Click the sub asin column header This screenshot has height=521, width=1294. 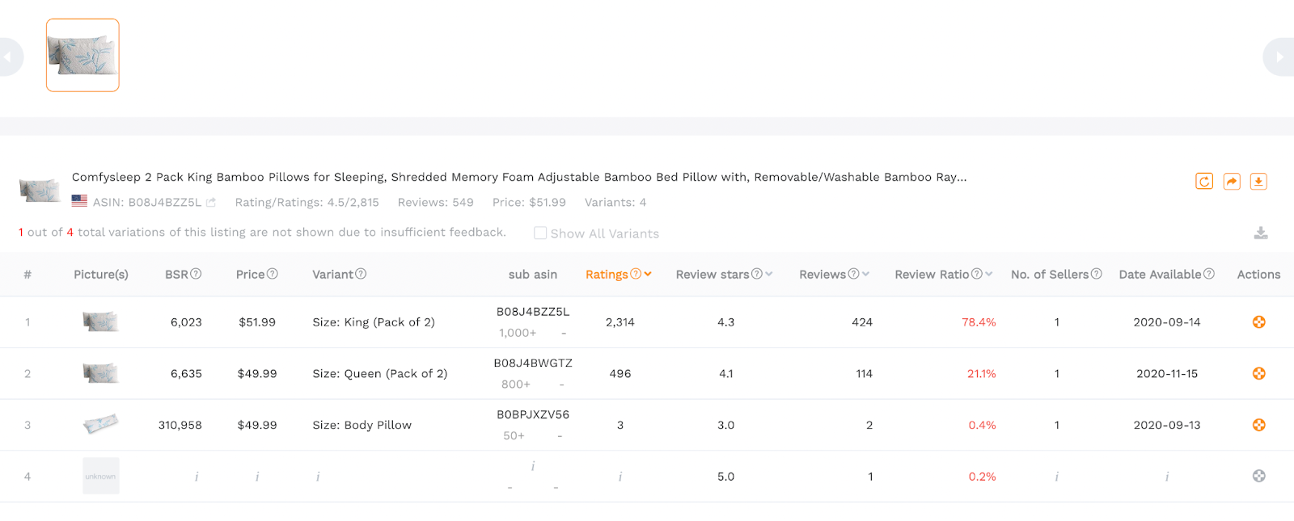point(533,275)
